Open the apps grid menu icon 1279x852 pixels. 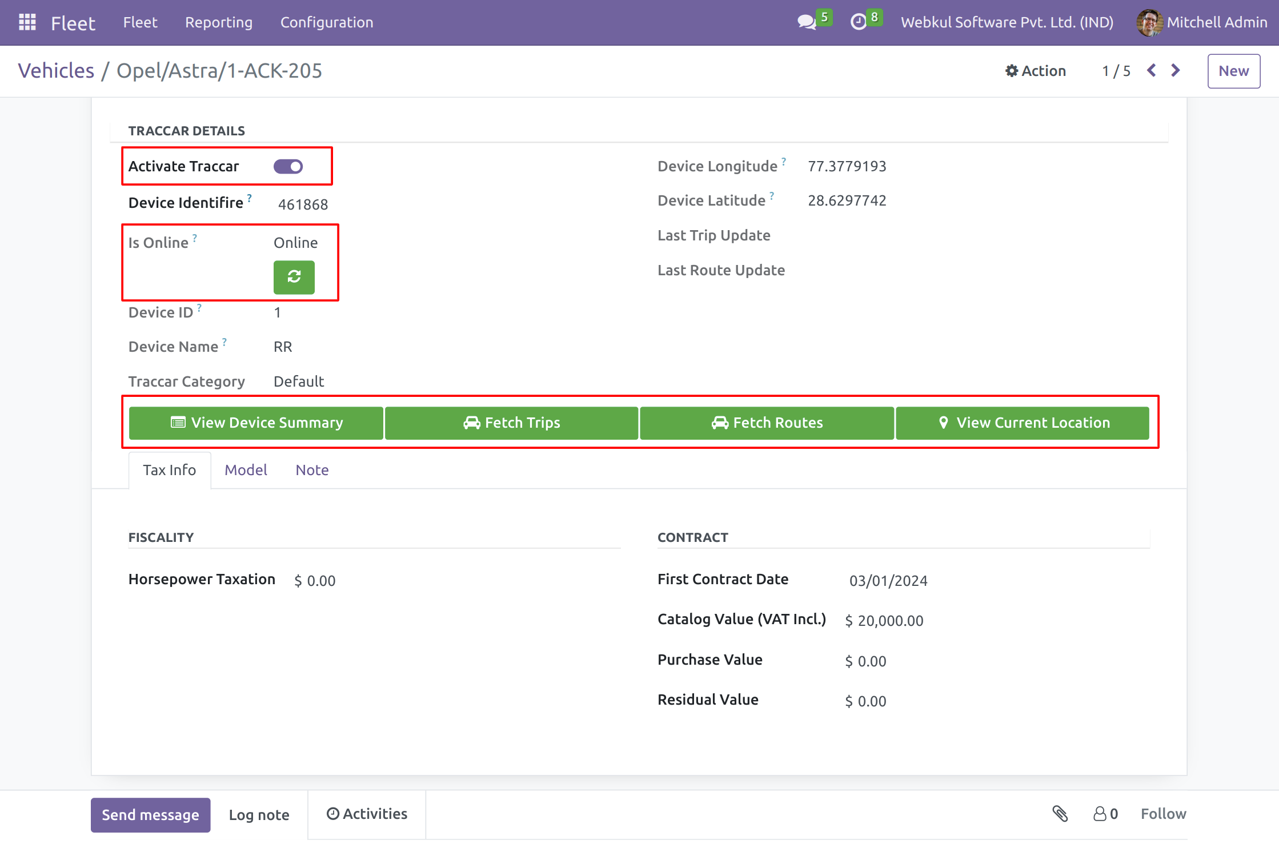coord(27,22)
